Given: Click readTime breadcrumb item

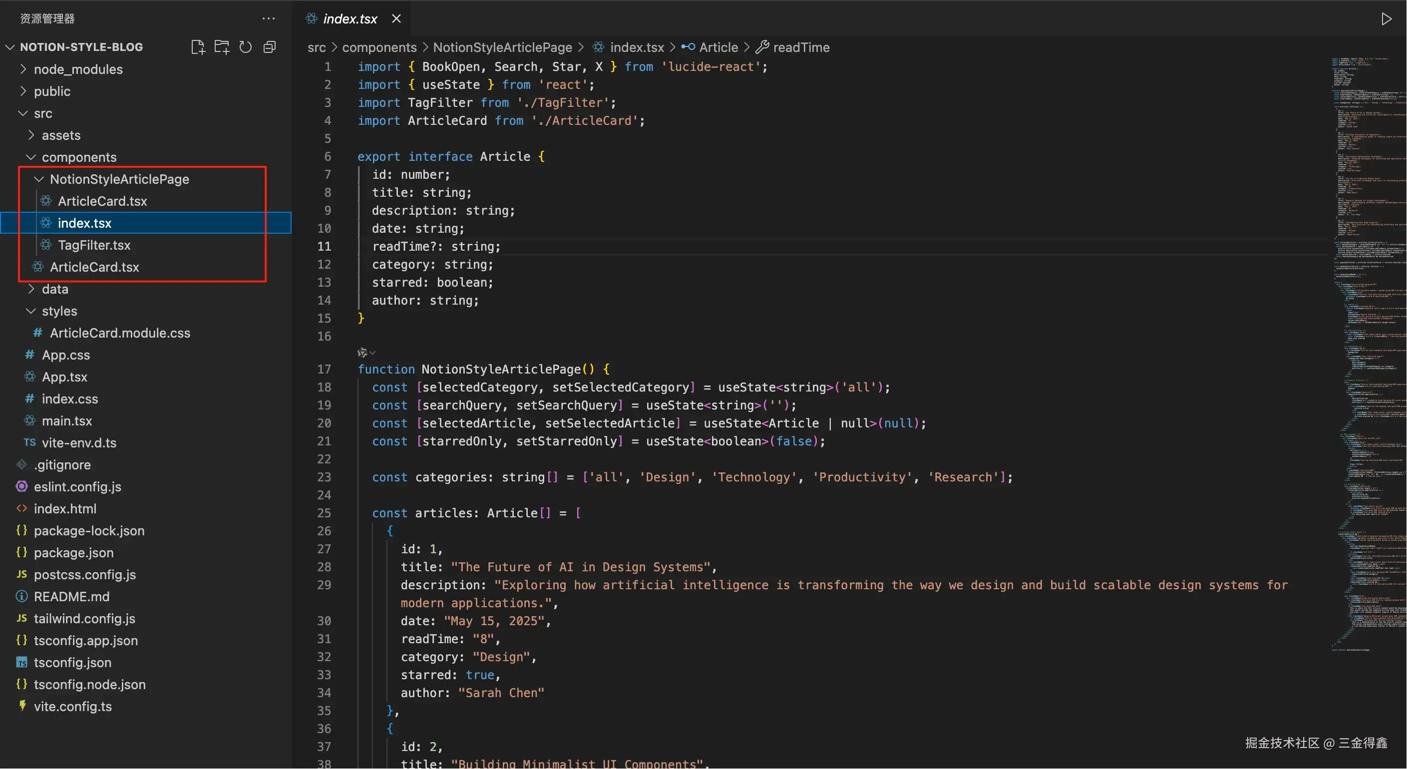Looking at the screenshot, I should [x=801, y=47].
